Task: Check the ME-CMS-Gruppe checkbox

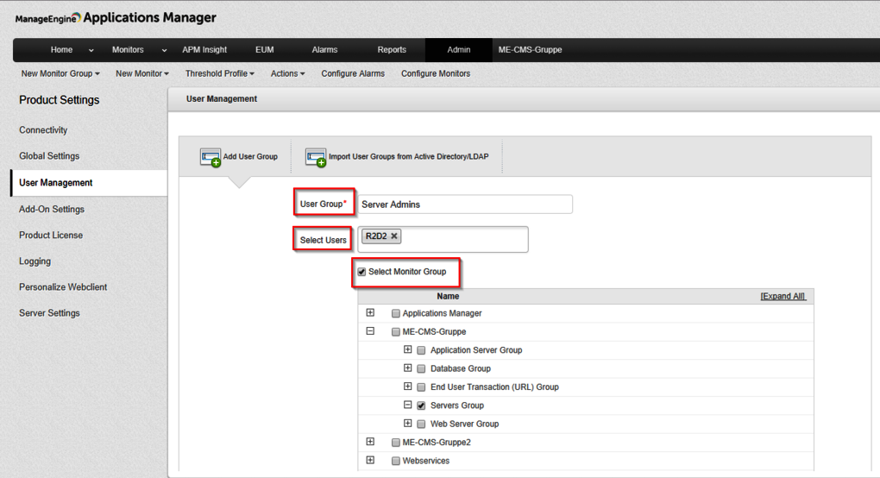Action: tap(396, 332)
